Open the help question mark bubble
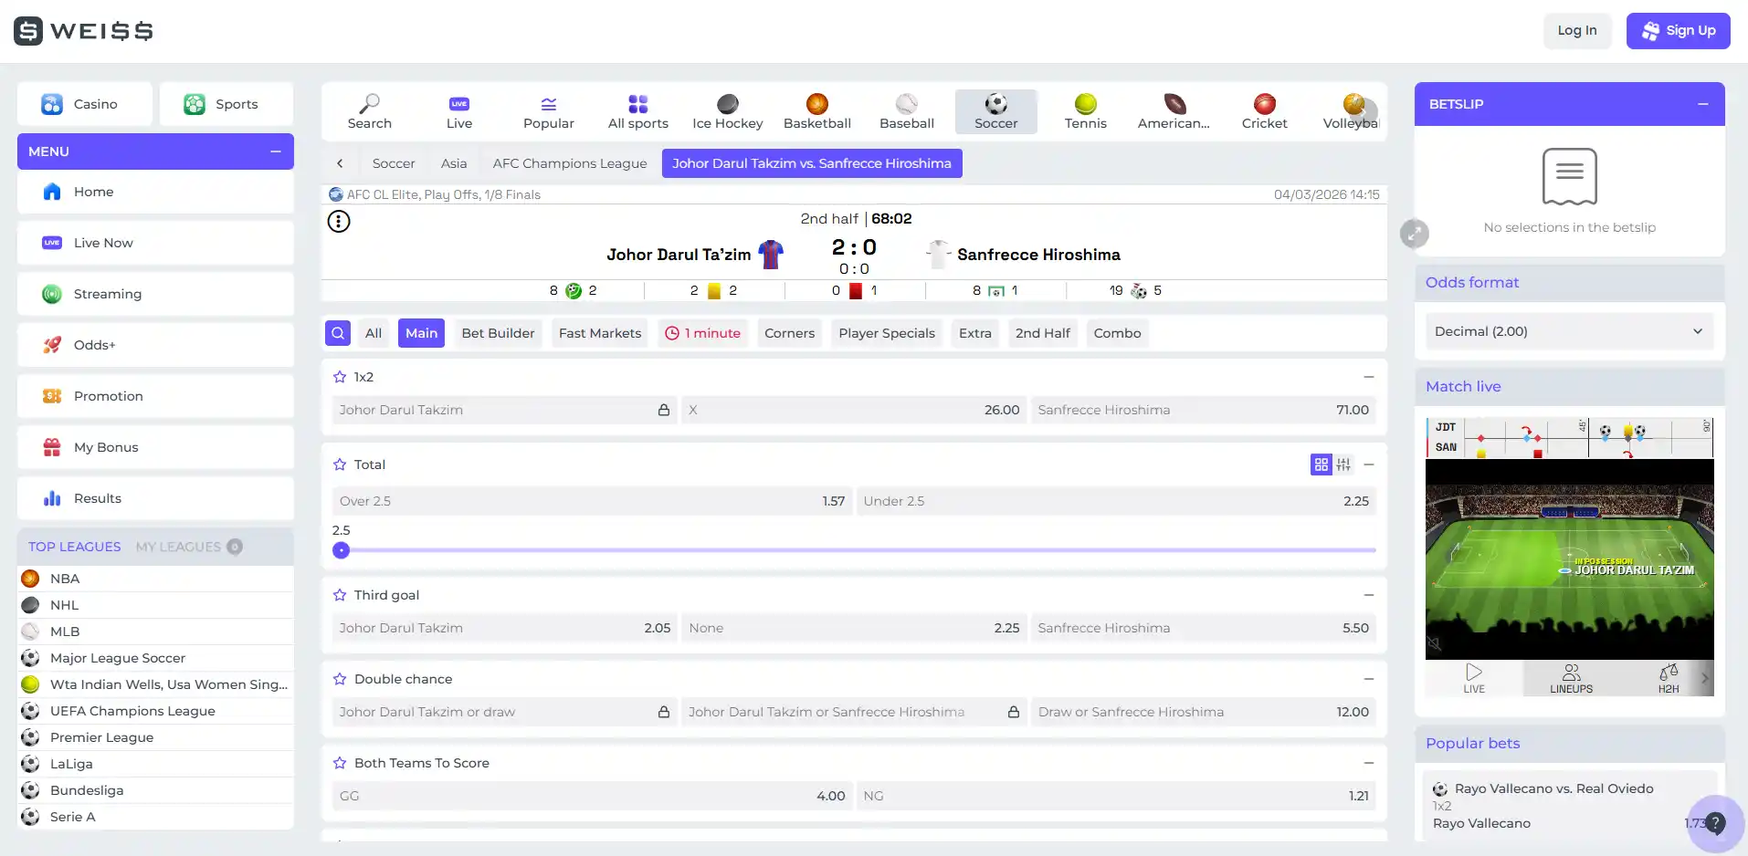 (x=1715, y=823)
